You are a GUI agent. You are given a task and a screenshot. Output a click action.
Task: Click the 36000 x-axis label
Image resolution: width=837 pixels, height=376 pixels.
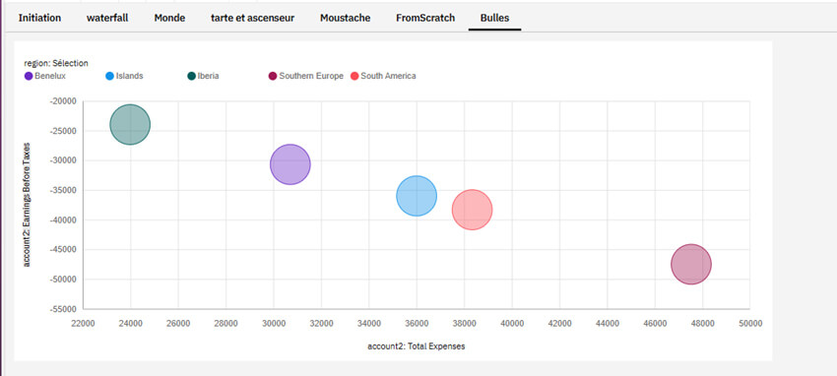coord(417,323)
